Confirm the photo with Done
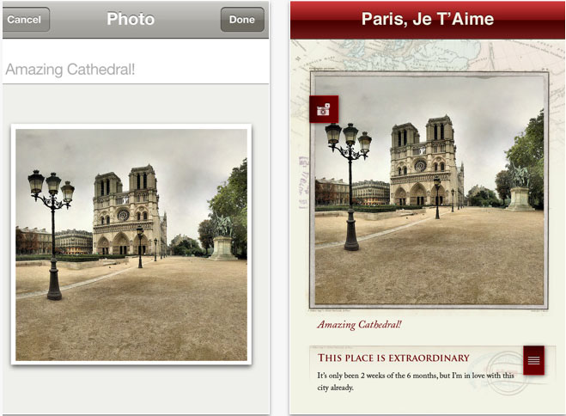This screenshot has width=566, height=416. [x=242, y=20]
